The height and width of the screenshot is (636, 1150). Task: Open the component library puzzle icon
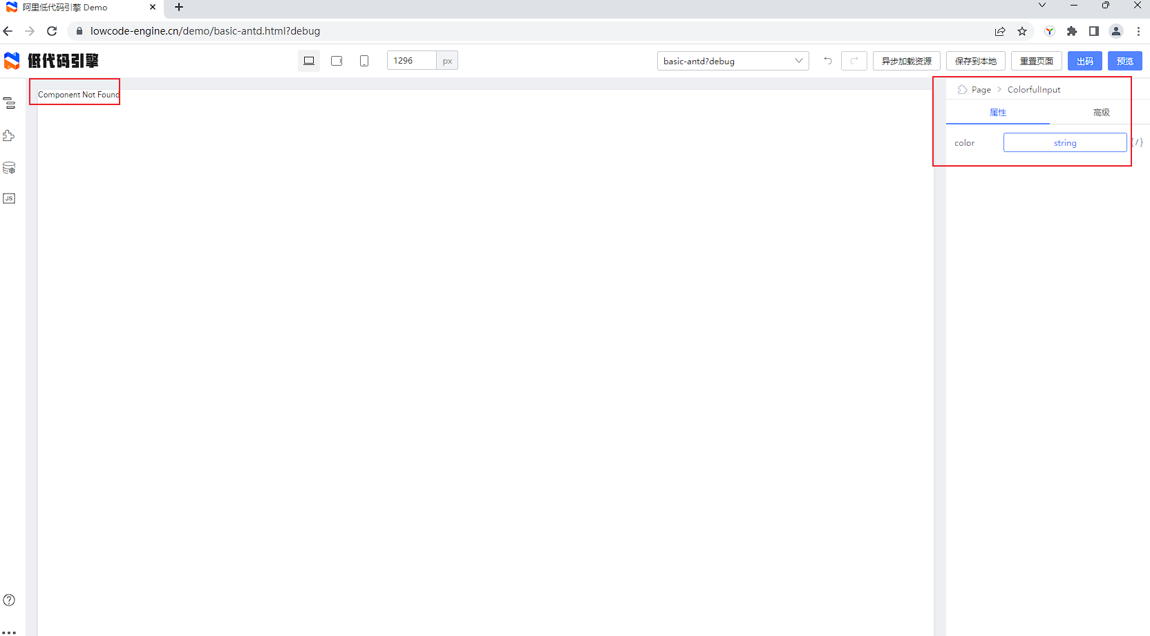[x=9, y=135]
